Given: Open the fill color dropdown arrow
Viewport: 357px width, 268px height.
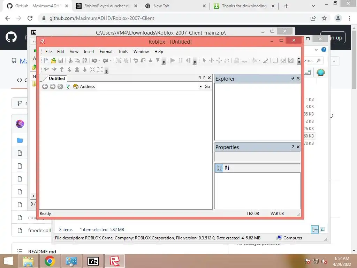Looking at the screenshot, I should coord(259,60).
